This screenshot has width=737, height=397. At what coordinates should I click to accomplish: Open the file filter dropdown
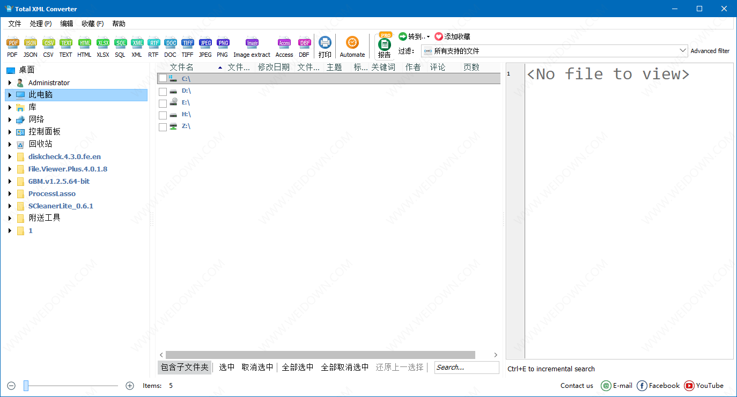point(682,51)
